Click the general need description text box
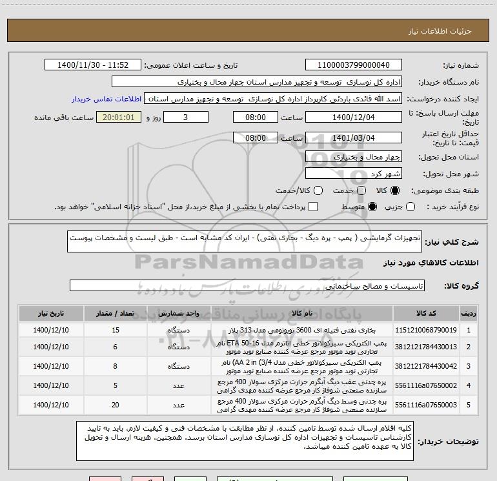 pyautogui.click(x=245, y=241)
